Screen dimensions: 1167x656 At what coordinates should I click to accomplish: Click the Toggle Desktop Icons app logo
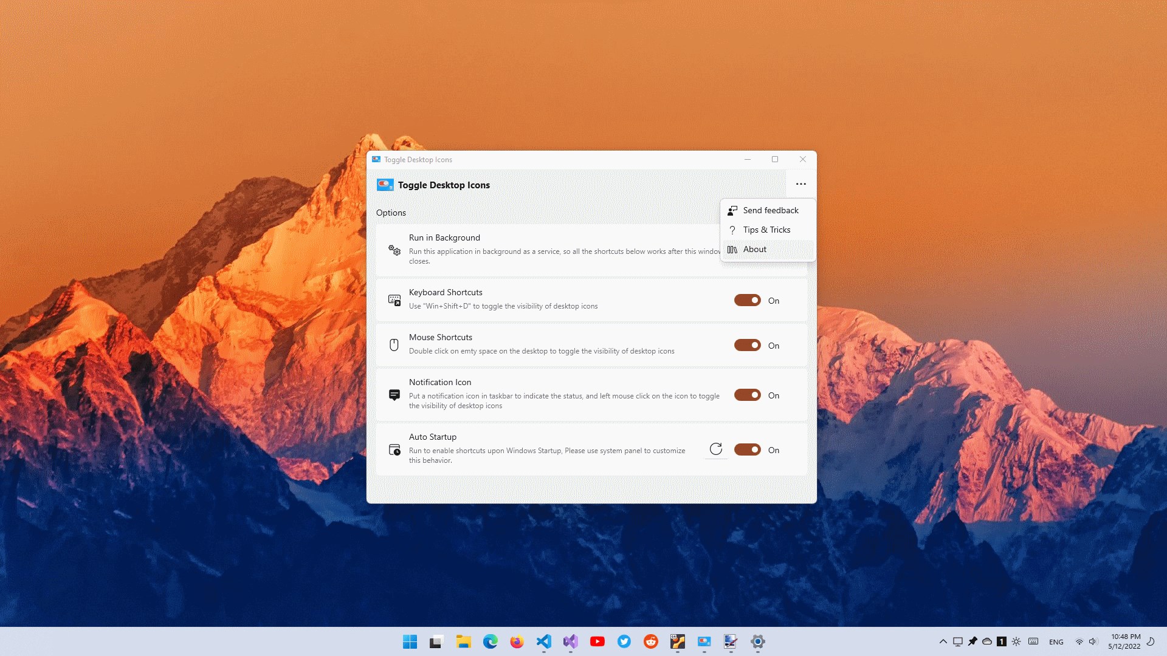pos(385,185)
